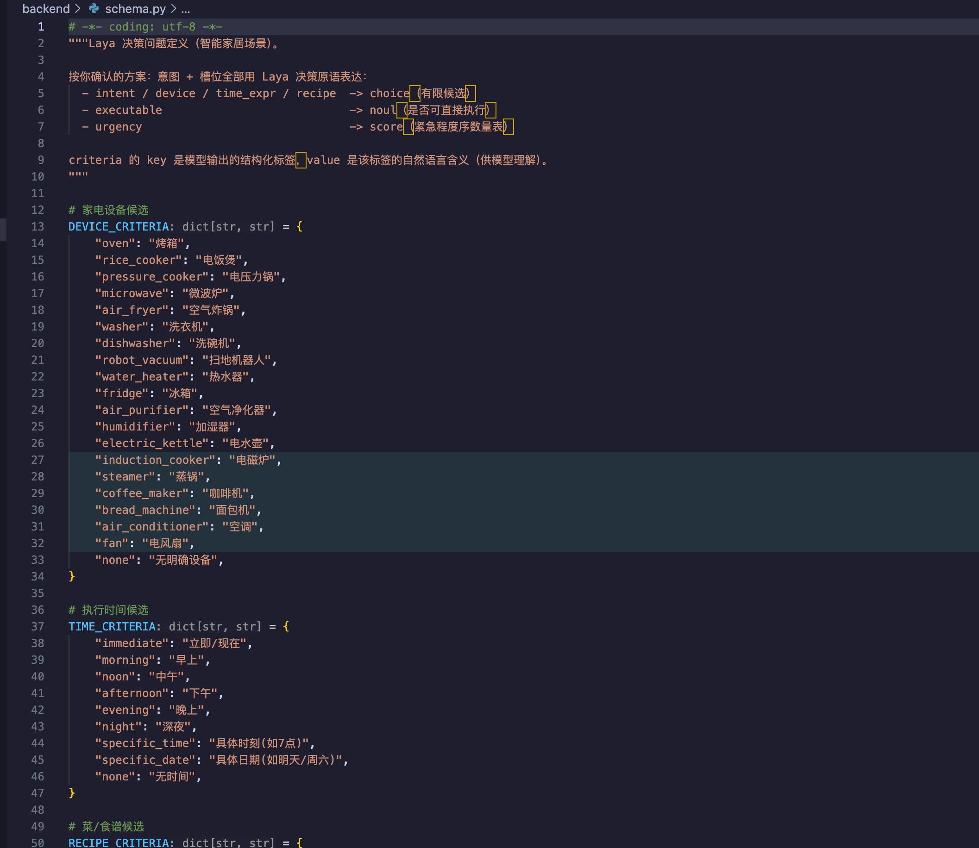Image resolution: width=979 pixels, height=848 pixels.
Task: Click line number 13 in gutter
Action: (38, 227)
